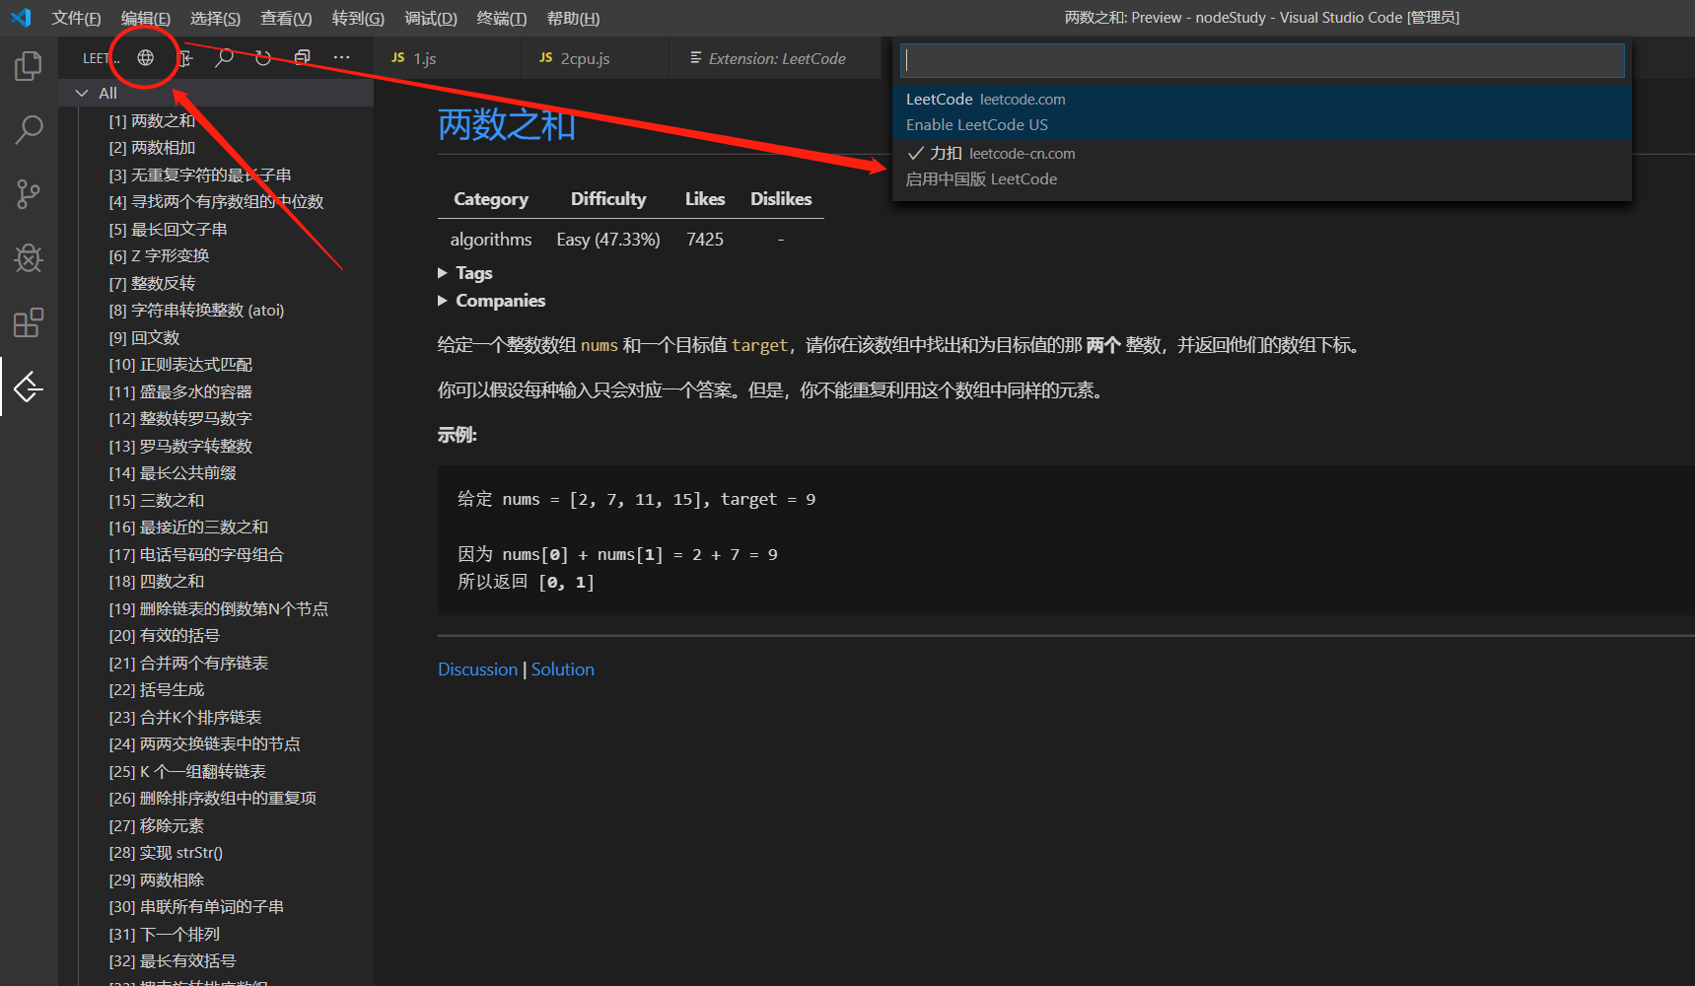1695x986 pixels.
Task: Select 力扣 leetcode-cn.com endpoint option
Action: (x=1262, y=166)
